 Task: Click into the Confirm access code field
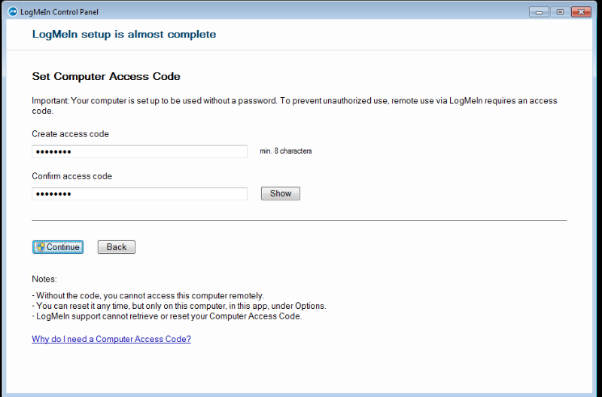pos(139,194)
